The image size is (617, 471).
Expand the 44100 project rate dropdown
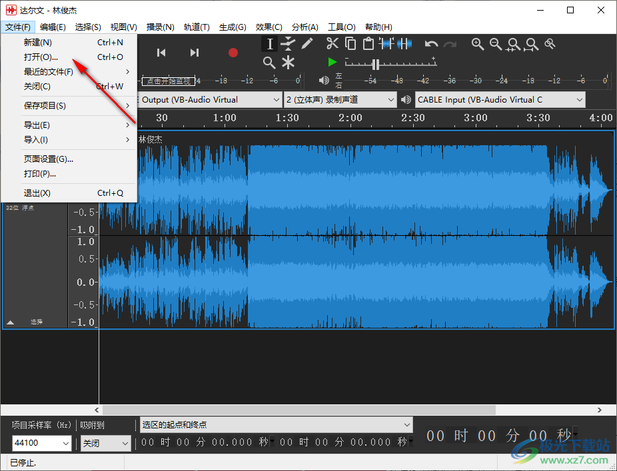66,443
